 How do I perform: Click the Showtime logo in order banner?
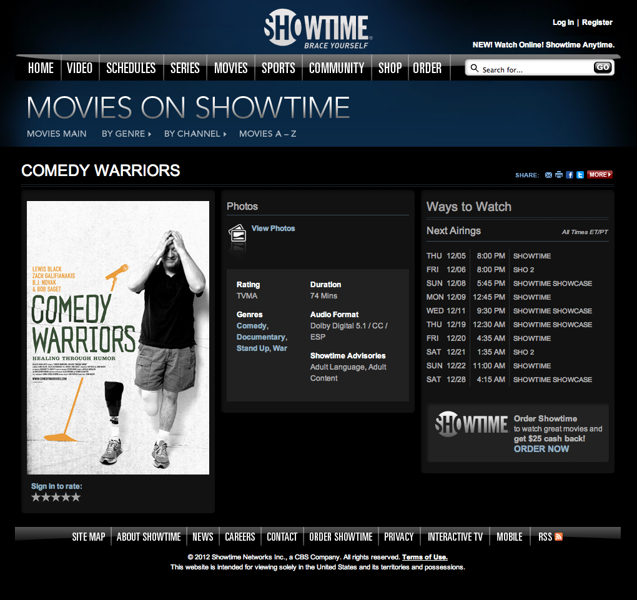tap(472, 424)
